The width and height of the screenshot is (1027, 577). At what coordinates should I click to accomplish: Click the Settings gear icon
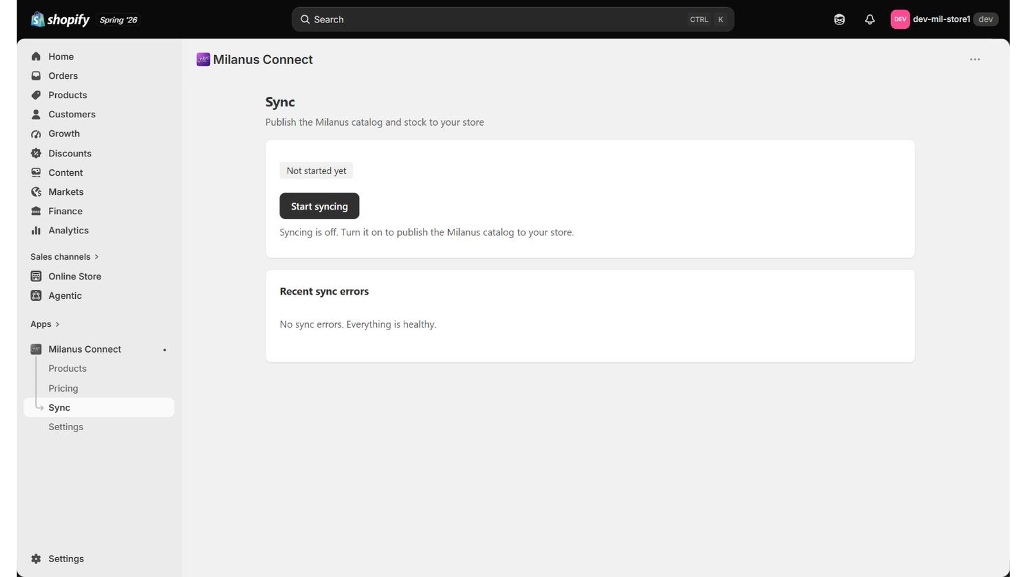pos(36,559)
